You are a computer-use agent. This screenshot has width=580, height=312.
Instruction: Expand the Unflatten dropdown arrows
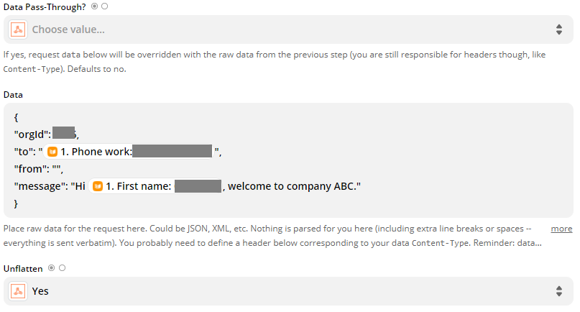[558, 291]
